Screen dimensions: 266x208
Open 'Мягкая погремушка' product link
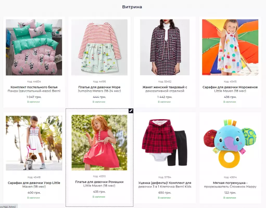coord(230,185)
